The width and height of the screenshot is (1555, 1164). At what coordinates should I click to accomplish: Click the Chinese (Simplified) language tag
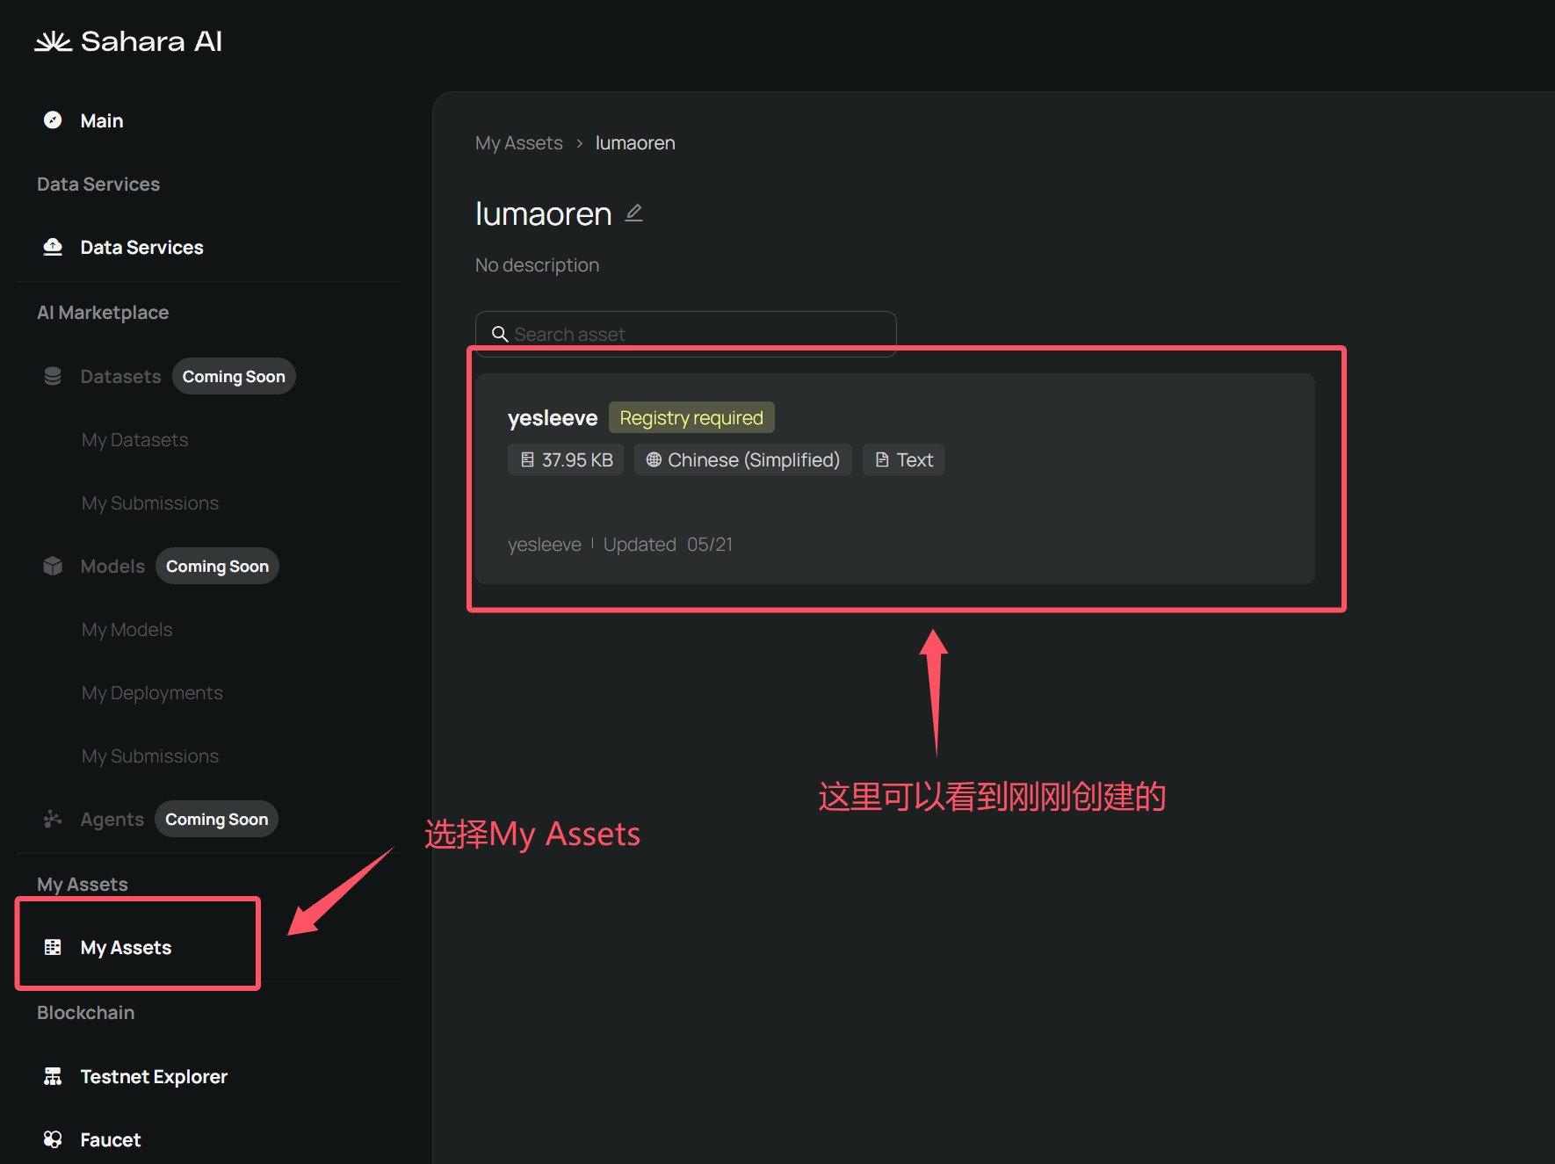[743, 459]
